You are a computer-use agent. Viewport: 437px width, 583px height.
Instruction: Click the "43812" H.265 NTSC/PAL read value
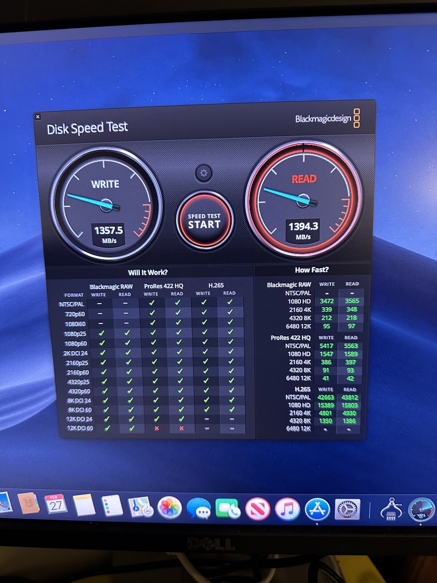tap(350, 397)
